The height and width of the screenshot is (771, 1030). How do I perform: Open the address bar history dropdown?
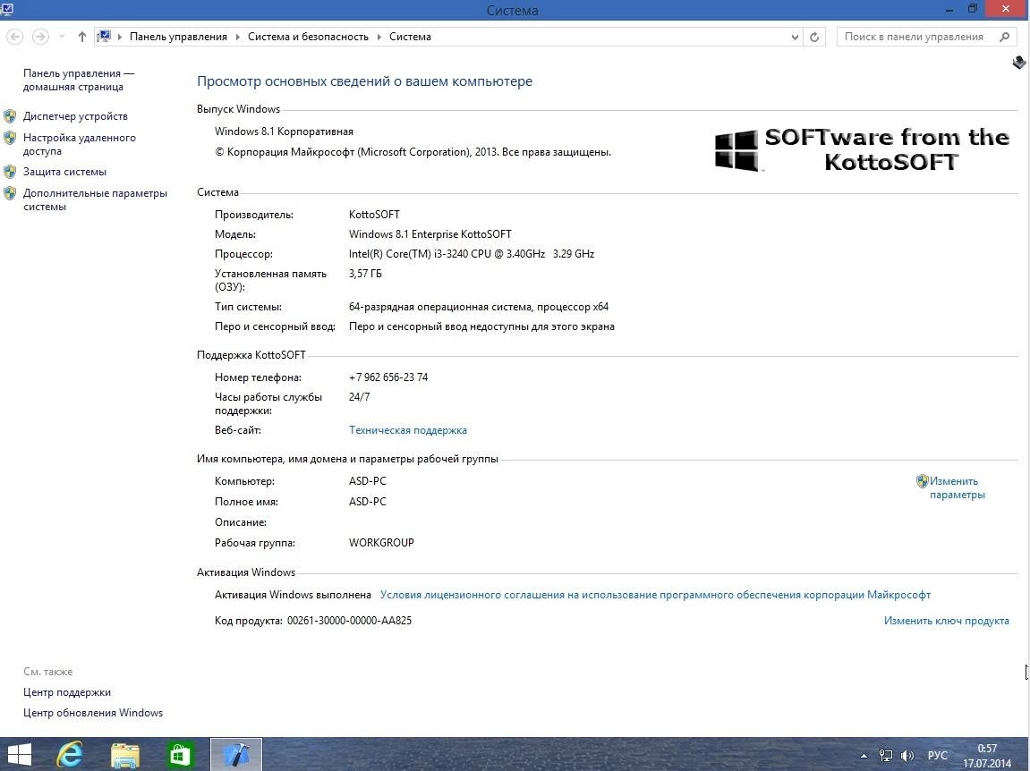(795, 37)
